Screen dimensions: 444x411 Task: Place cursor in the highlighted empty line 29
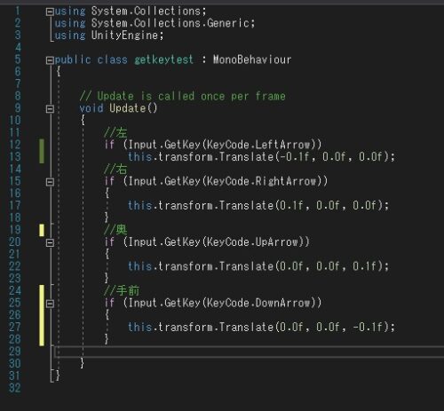coord(249,352)
